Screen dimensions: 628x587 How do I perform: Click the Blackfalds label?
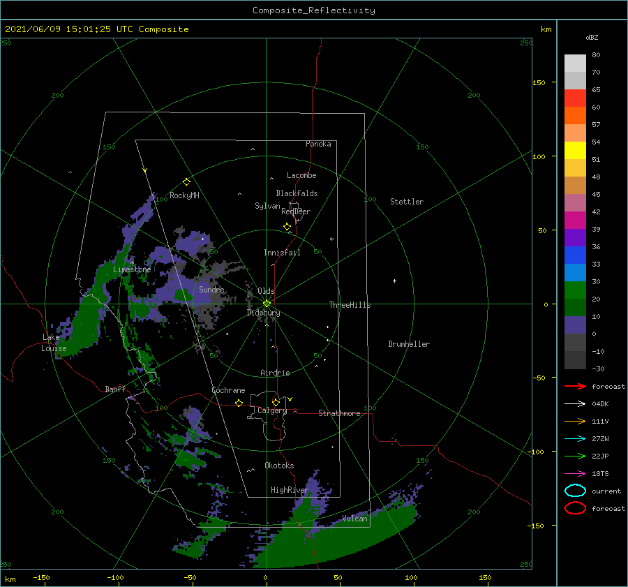[x=297, y=193]
